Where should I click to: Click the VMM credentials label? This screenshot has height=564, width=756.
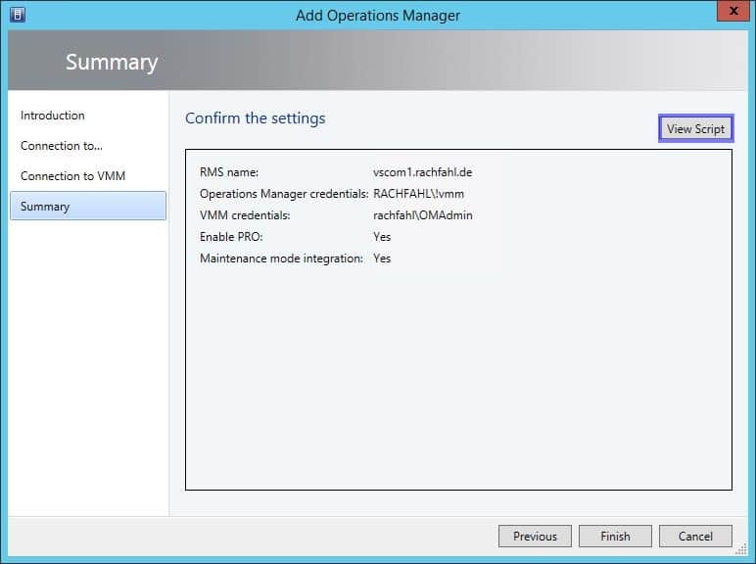(245, 215)
